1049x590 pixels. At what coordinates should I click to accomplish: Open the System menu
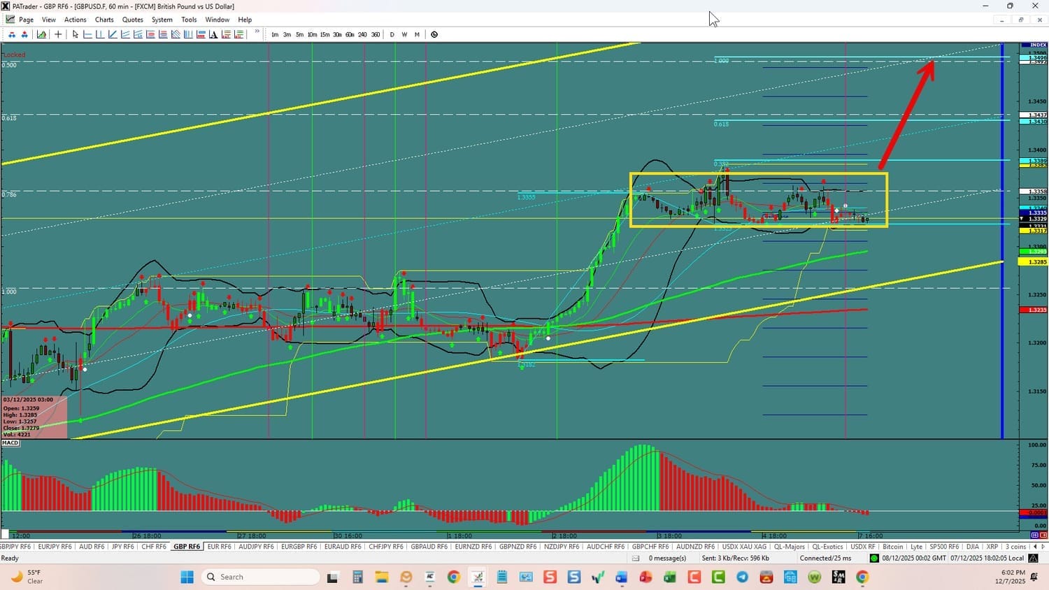tap(162, 20)
